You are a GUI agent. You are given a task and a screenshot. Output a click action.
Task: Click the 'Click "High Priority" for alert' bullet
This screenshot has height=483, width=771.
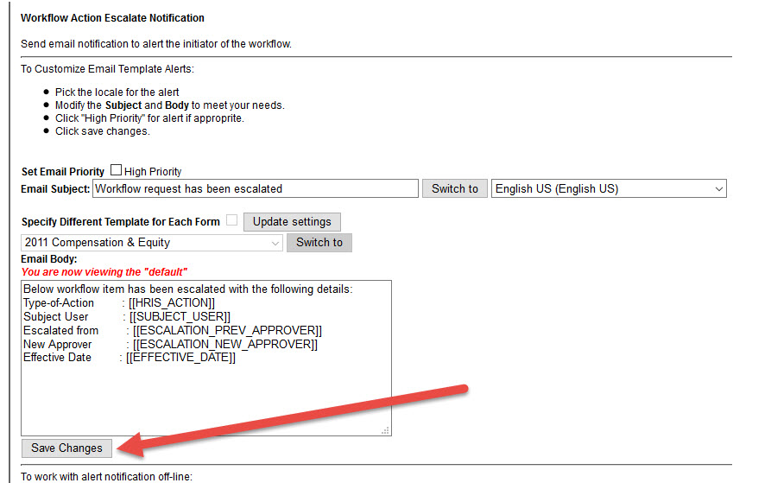[x=149, y=118]
